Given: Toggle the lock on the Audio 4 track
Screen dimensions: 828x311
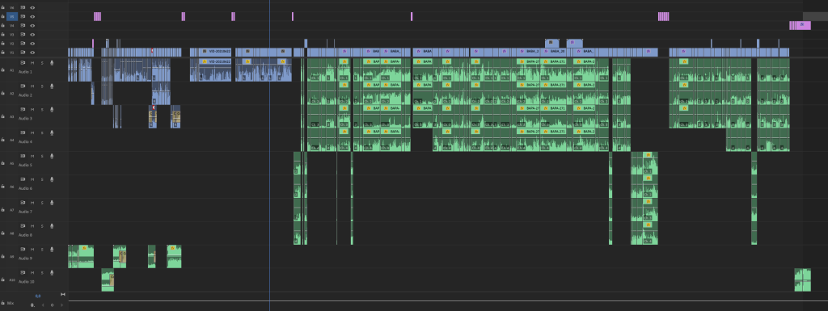Looking at the screenshot, I should click(2, 140).
